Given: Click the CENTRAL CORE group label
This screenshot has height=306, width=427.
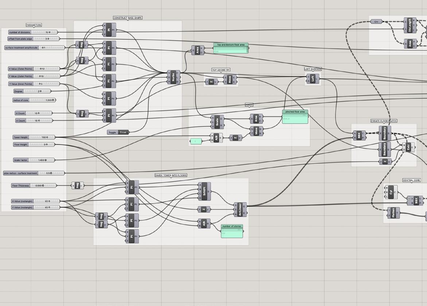Looking at the screenshot, I should click(x=411, y=180).
